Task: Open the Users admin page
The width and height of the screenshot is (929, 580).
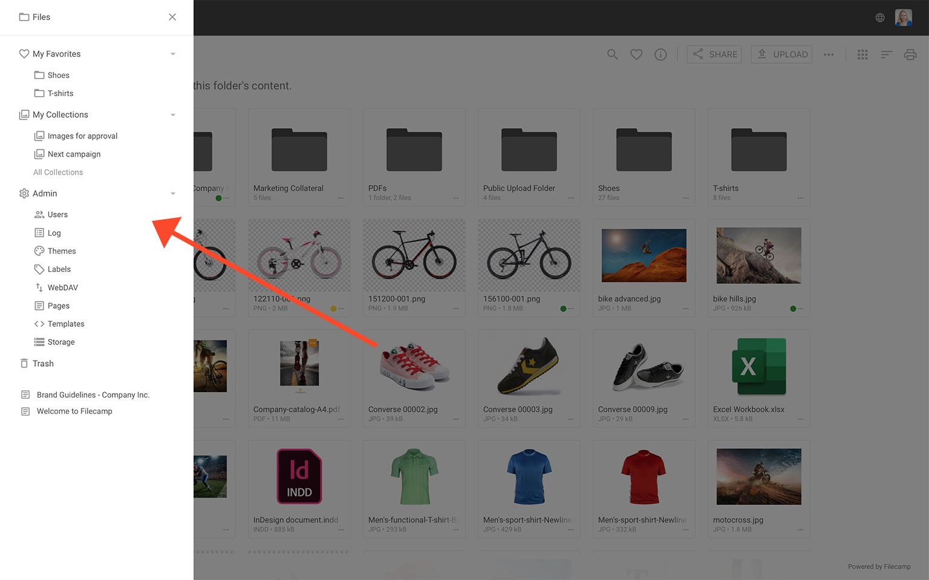Action: [57, 214]
